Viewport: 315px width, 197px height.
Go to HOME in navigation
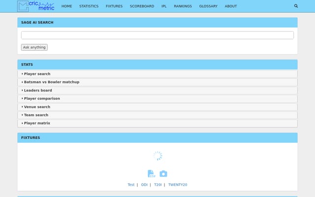click(67, 6)
